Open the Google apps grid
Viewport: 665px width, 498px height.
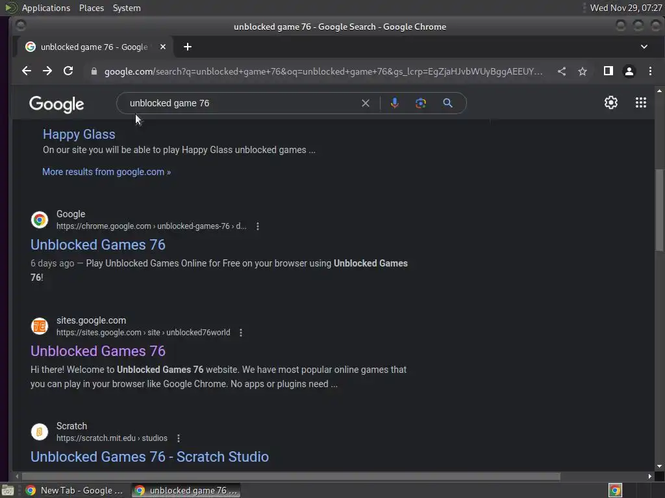click(x=641, y=102)
